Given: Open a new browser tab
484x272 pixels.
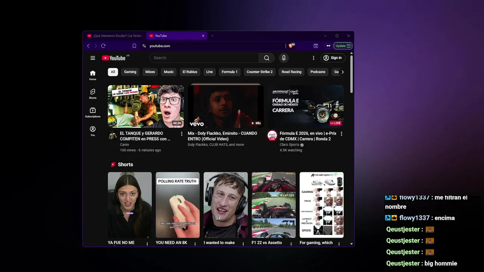Looking at the screenshot, I should pos(212,36).
